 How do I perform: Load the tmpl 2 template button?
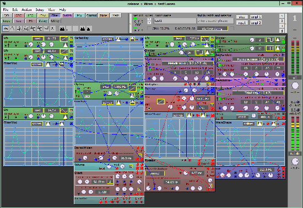tap(256, 23)
